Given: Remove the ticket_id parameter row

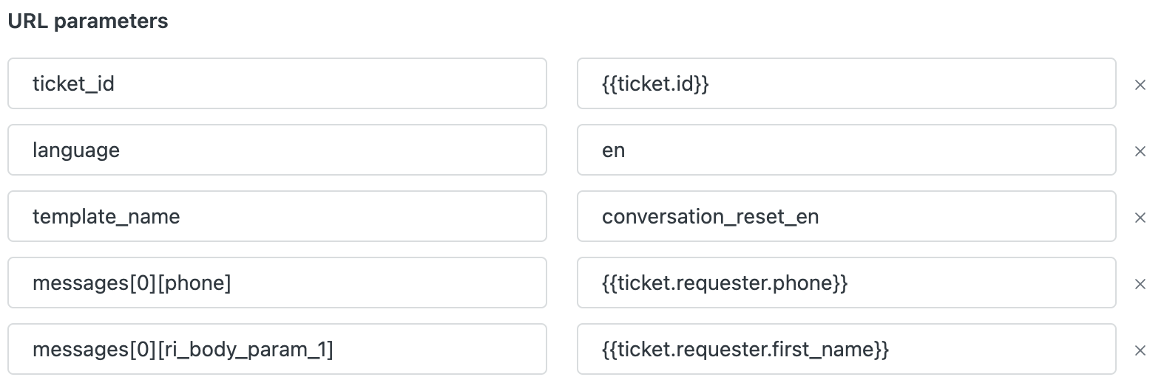Looking at the screenshot, I should [1140, 85].
